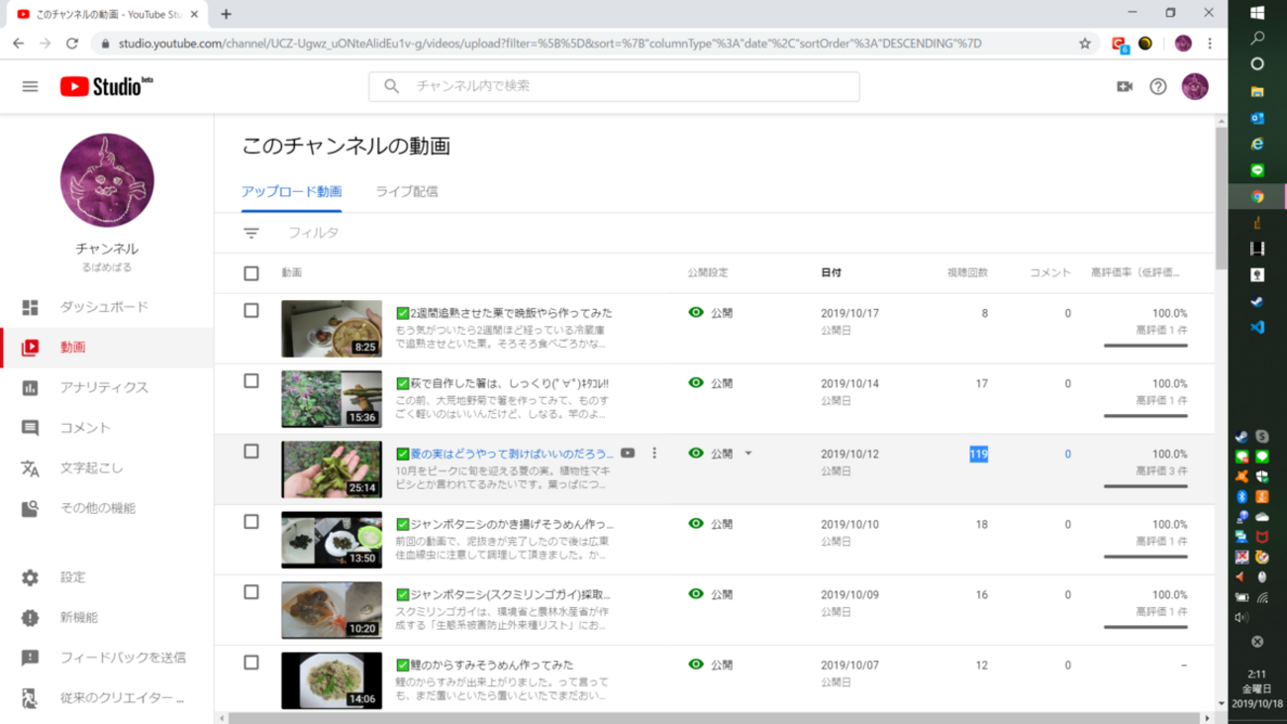
Task: Sort videos by the 日付 column header
Action: pyautogui.click(x=831, y=273)
